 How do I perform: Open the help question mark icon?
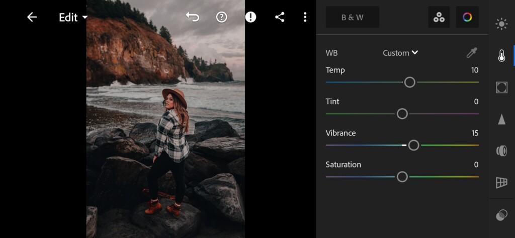pos(222,17)
